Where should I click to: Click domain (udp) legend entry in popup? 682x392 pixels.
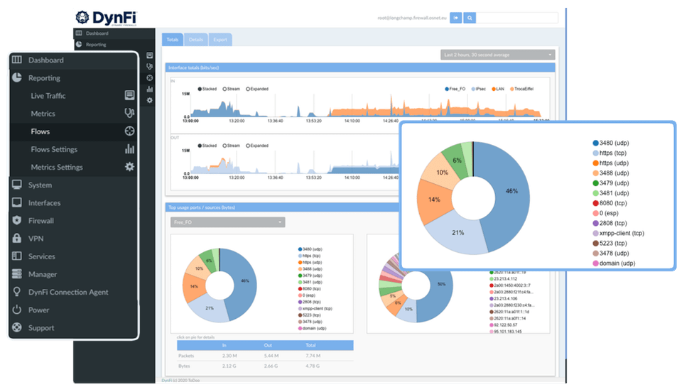(x=614, y=263)
